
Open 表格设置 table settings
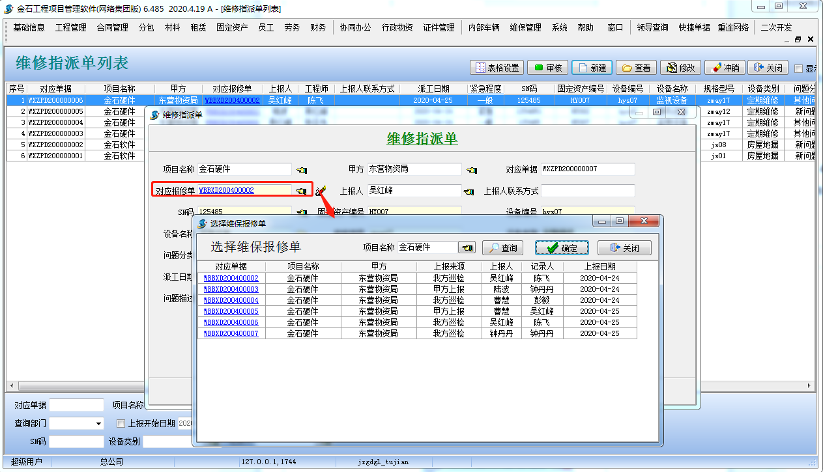point(497,68)
